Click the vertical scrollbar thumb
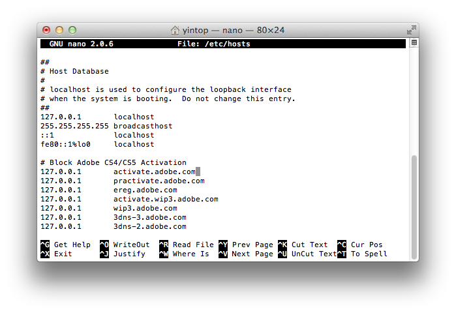 414,207
